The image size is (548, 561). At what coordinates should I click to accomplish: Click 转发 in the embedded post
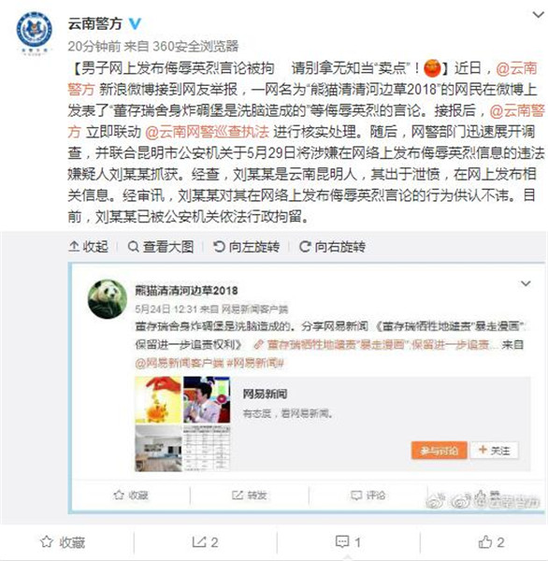point(249,496)
